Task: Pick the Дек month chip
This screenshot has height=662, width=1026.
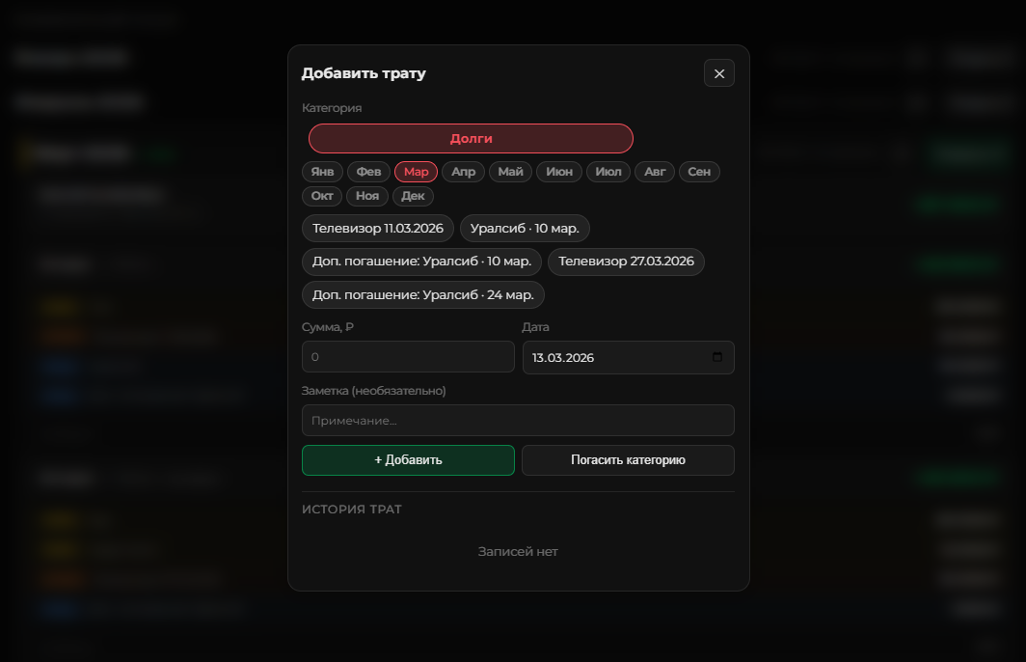Action: 413,196
